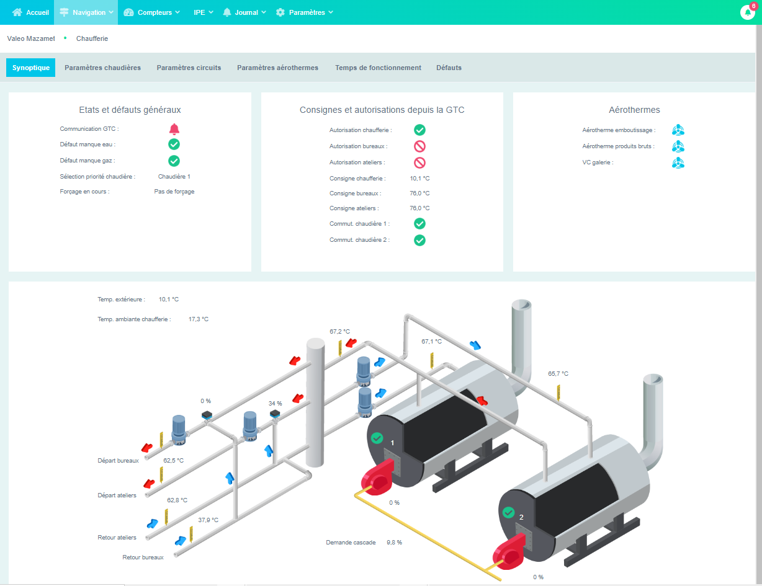Click the Valeo Mazamet breadcrumb link
Viewport: 762px width, 586px height.
click(x=31, y=38)
